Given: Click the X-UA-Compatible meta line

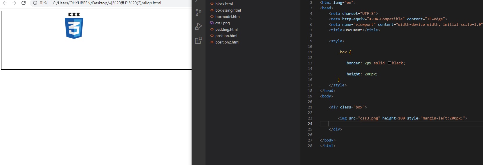Looking at the screenshot, I should [388, 19].
